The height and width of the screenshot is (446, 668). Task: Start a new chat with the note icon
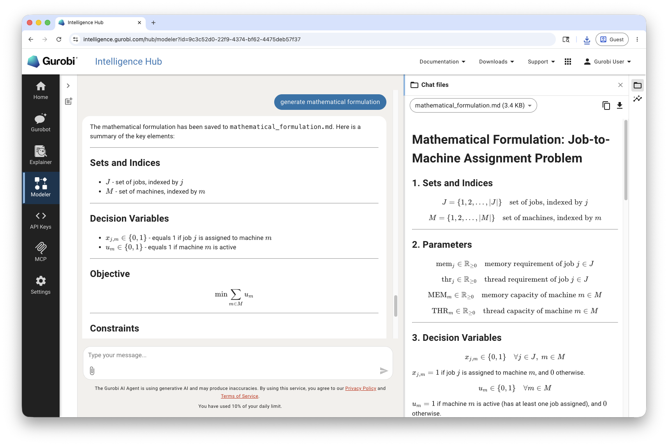tap(69, 101)
